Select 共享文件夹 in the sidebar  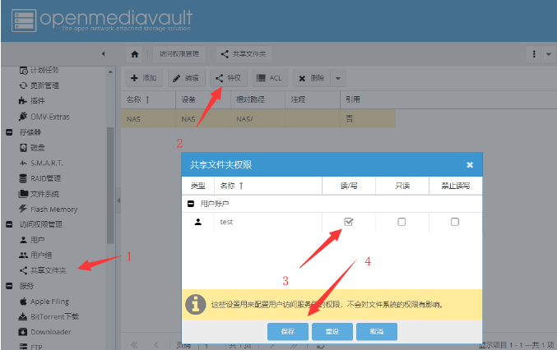pyautogui.click(x=49, y=269)
